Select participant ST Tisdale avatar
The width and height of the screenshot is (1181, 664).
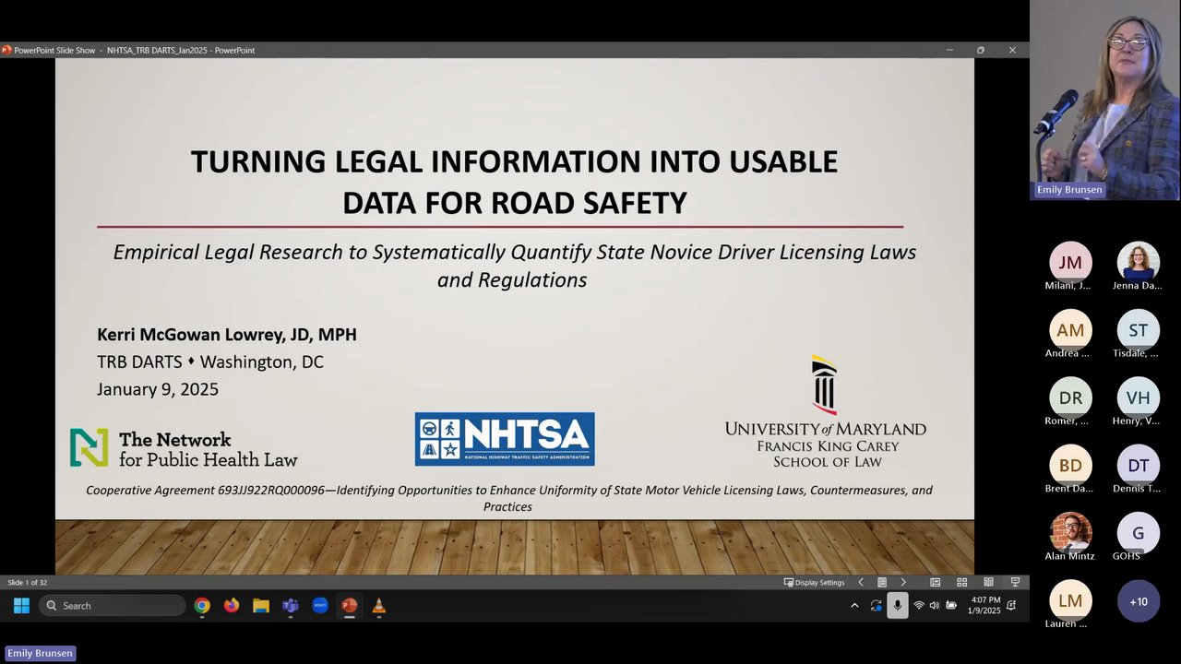pyautogui.click(x=1139, y=330)
